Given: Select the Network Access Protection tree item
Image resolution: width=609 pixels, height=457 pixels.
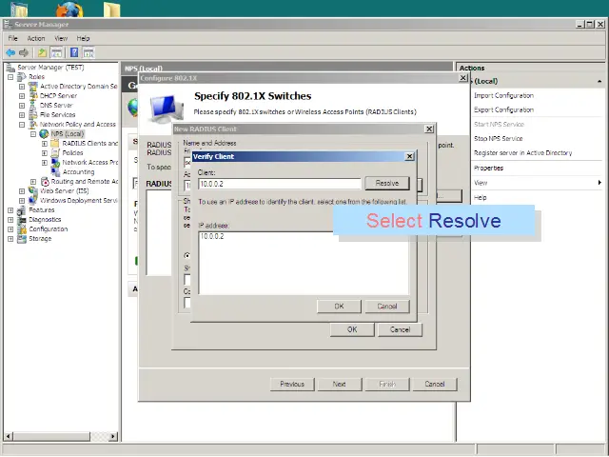Looking at the screenshot, I should (x=89, y=163).
